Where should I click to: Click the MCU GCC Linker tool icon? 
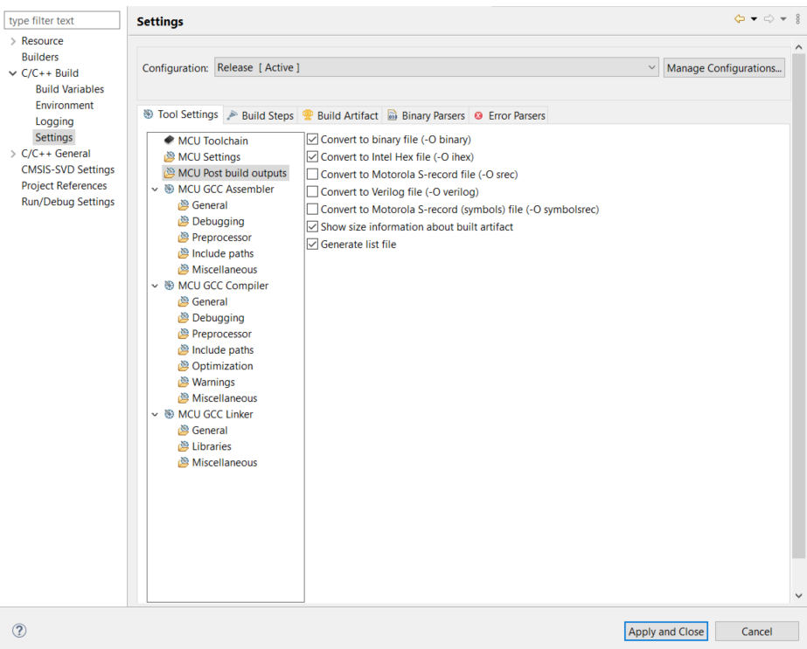169,414
